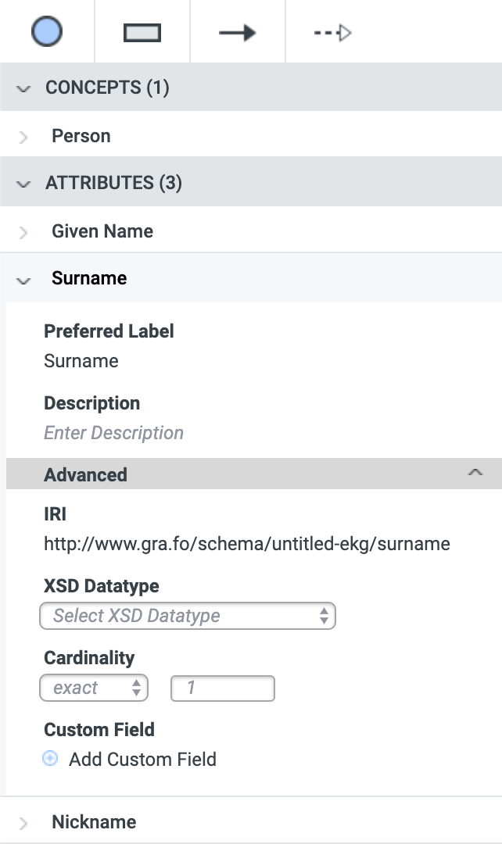Expand the Given Name attribute
502x844 pixels.
(23, 233)
